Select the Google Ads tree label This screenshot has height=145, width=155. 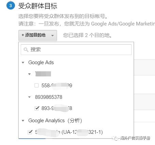(x=41, y=62)
